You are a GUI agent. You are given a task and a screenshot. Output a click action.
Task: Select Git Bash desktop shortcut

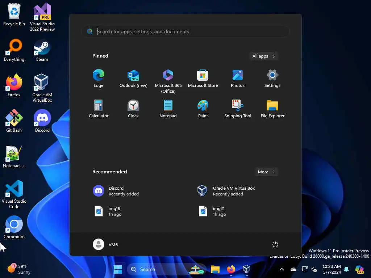click(14, 121)
